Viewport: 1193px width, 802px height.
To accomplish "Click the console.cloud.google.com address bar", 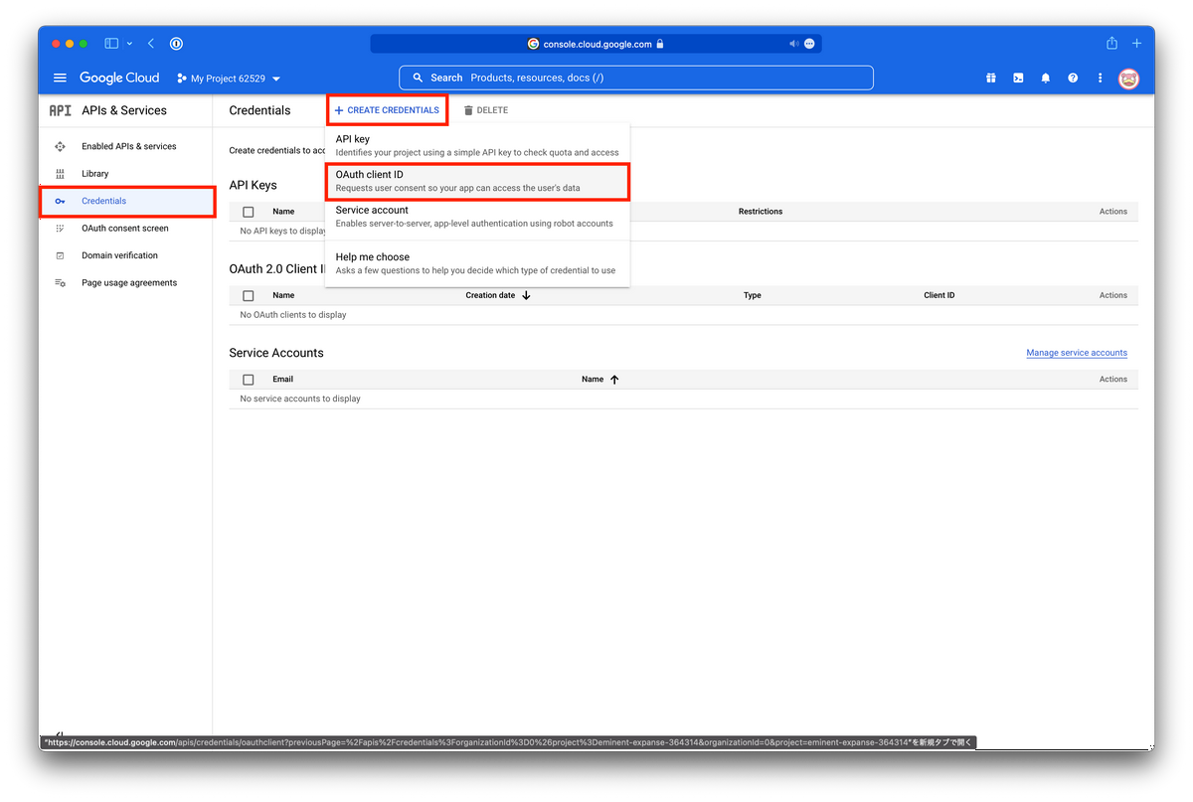I will 596,44.
